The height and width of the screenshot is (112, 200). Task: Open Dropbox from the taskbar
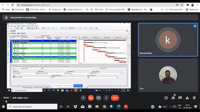75,106
